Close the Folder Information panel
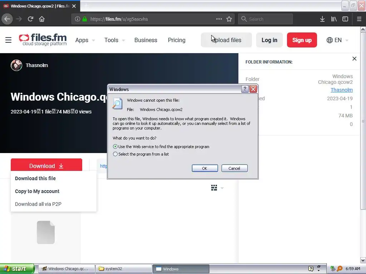This screenshot has width=366, height=274. tap(354, 59)
